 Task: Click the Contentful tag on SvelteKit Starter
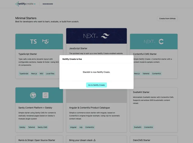point(148,127)
